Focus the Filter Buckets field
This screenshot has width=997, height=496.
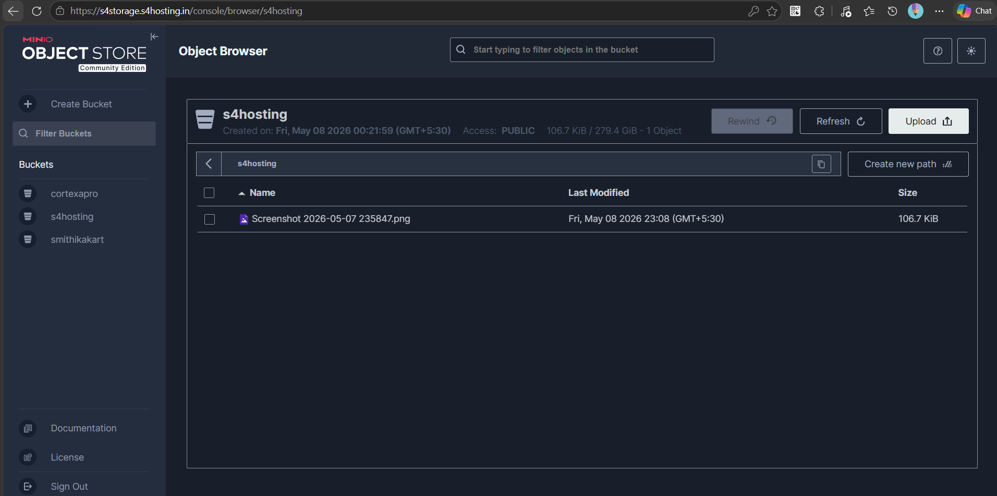coord(84,133)
